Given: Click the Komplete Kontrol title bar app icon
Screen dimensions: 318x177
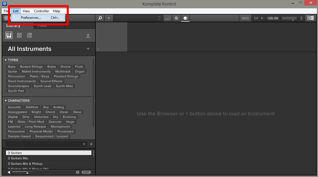Looking at the screenshot, I should click(5, 4).
